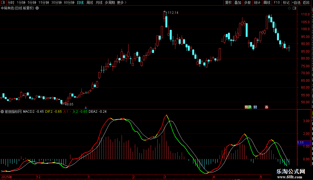
Task: Select the 60分钟 period
Action: pyautogui.click(x=69, y=2)
